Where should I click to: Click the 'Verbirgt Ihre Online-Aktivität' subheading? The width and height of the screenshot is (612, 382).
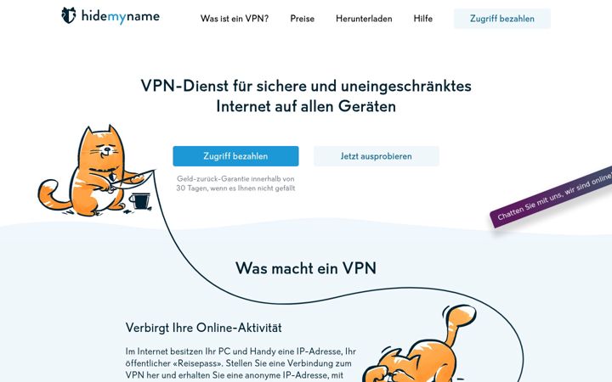(203, 328)
